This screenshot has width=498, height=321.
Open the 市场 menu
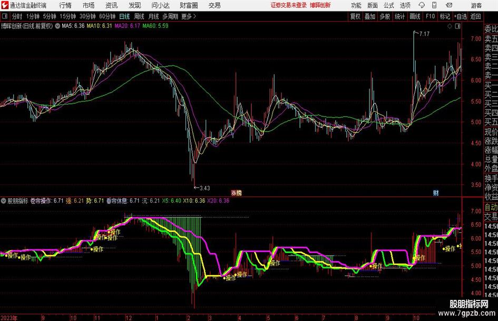click(89, 5)
